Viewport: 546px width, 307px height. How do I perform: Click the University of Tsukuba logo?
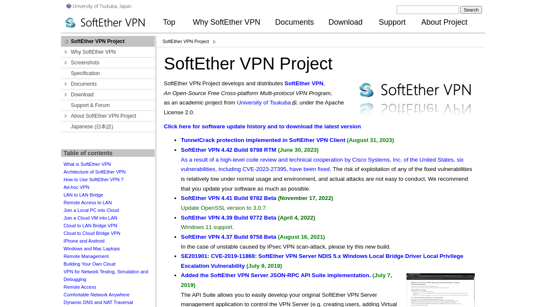99,6
